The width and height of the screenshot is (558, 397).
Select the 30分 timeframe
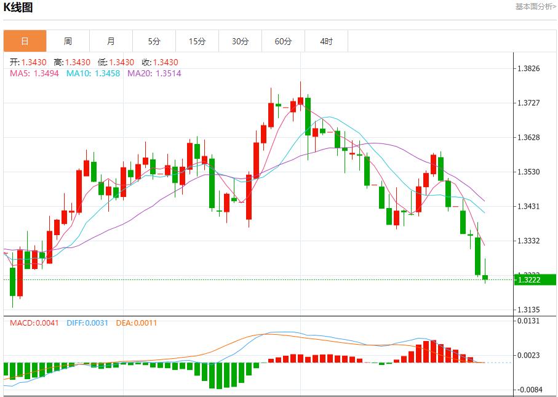tap(240, 41)
